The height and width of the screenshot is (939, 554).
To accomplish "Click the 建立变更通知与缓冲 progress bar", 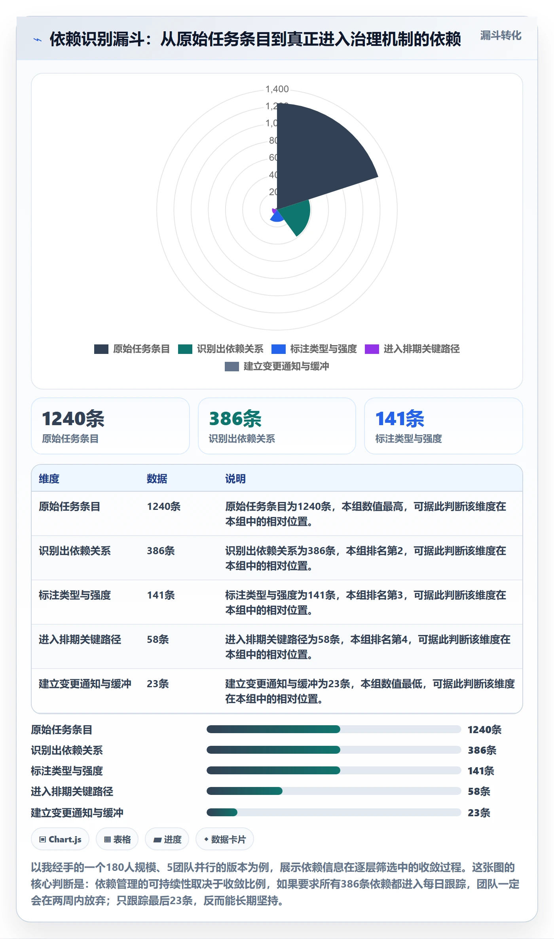I will [334, 812].
